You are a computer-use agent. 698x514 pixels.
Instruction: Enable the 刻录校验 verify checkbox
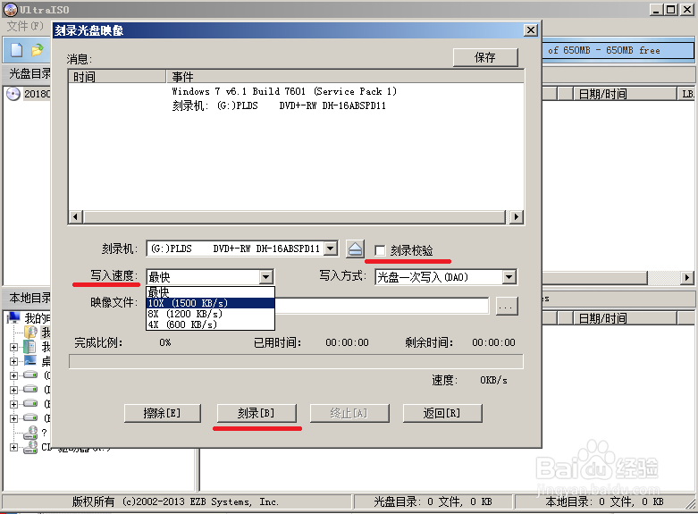[x=380, y=250]
